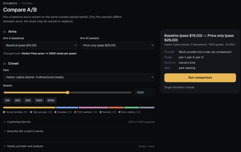Screen dimensions: 241x152
Task: Click the Young families yellow bar segment
Action: click(x=29, y=108)
